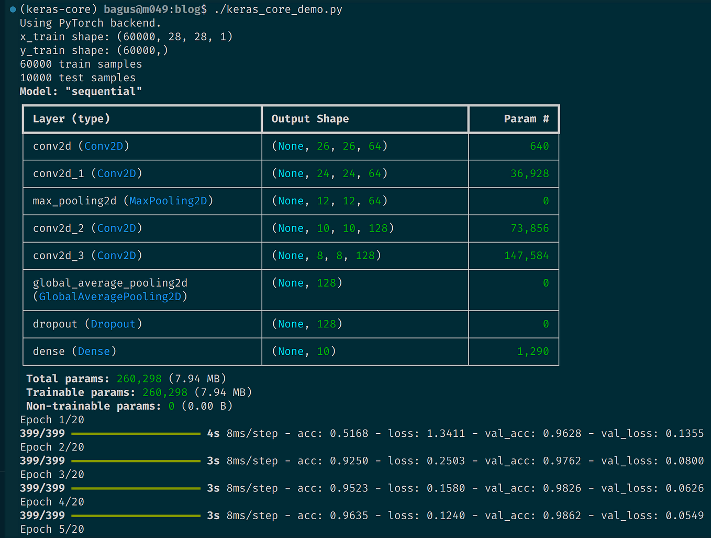This screenshot has width=711, height=538.
Task: Click the 'Layer (type)' column header
Action: click(x=72, y=119)
